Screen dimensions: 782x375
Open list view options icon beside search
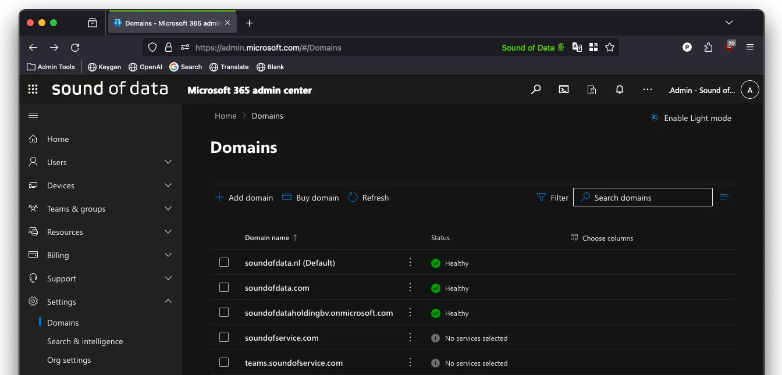[x=724, y=197]
